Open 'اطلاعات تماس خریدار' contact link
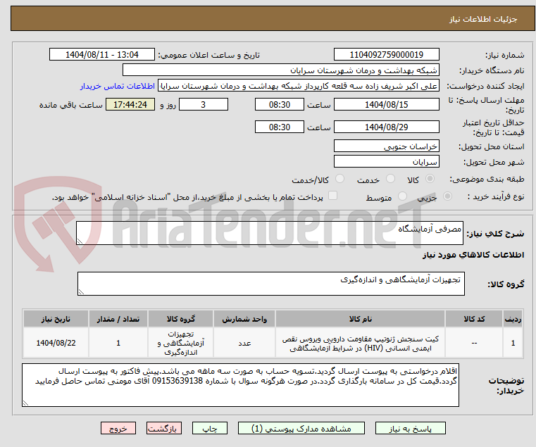Screen dimensions: 536x447 coord(118,86)
